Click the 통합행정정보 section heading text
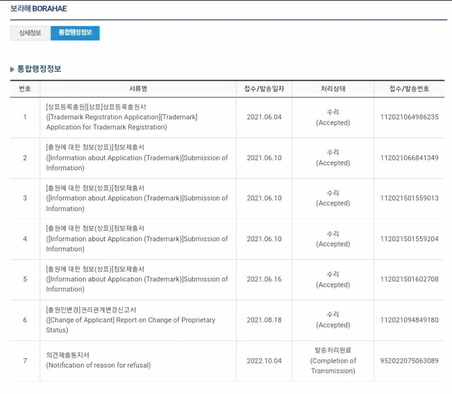Screen dimensions: 452x394 39,69
